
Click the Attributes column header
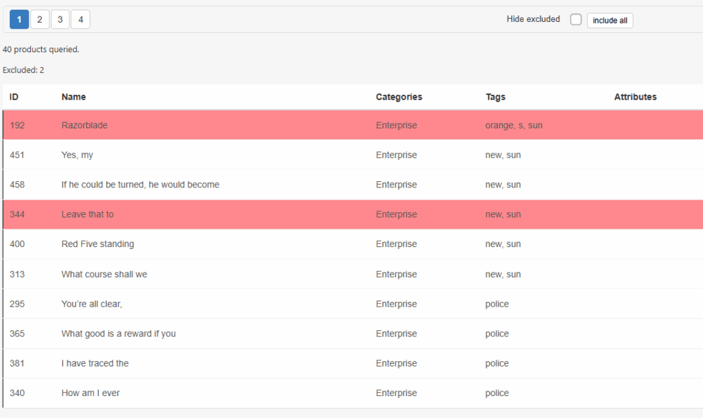[635, 97]
